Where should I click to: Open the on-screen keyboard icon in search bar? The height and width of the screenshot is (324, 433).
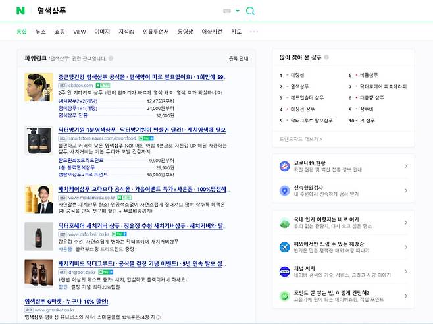[x=227, y=11]
